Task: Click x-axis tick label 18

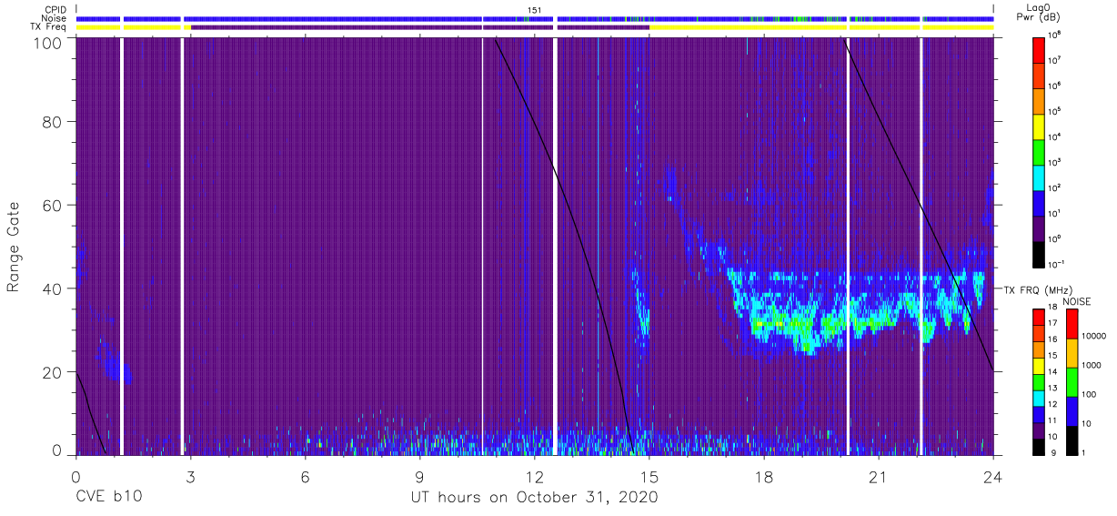Action: pos(763,477)
